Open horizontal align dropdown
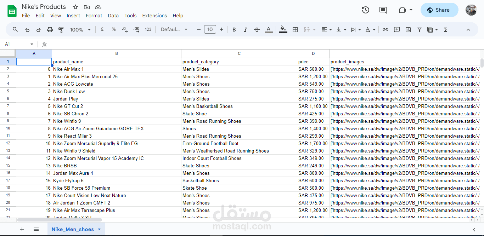Screen dimensions: 484x236 (x=326, y=30)
